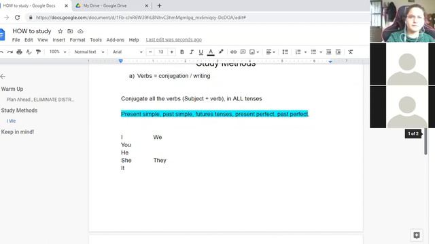Open the File menu

pos(16,40)
